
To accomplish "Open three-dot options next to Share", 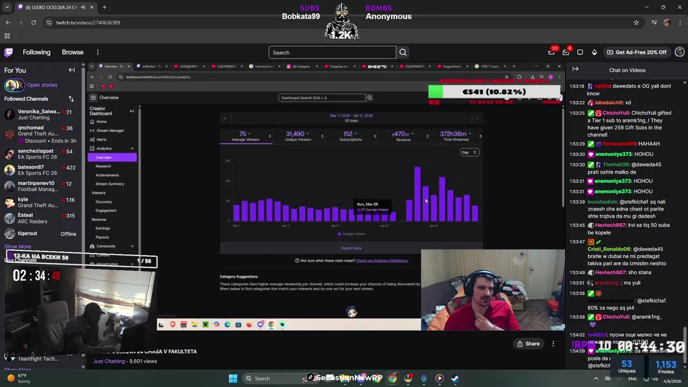I will click(x=553, y=343).
